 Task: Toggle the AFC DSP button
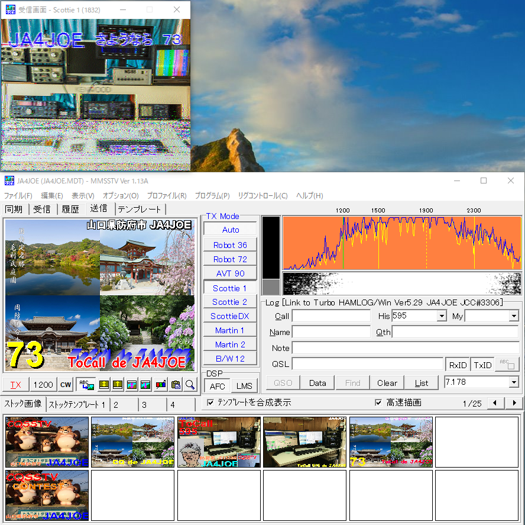(218, 386)
